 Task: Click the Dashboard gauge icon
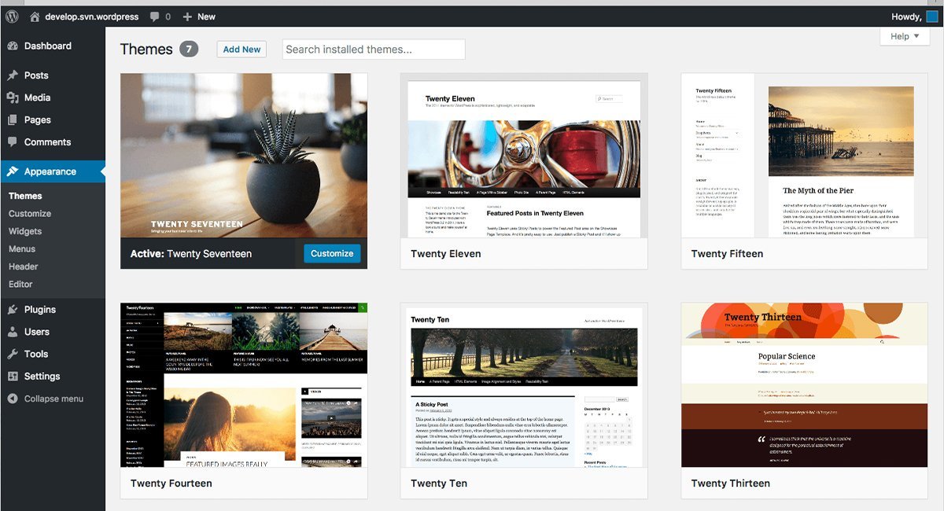(x=13, y=46)
